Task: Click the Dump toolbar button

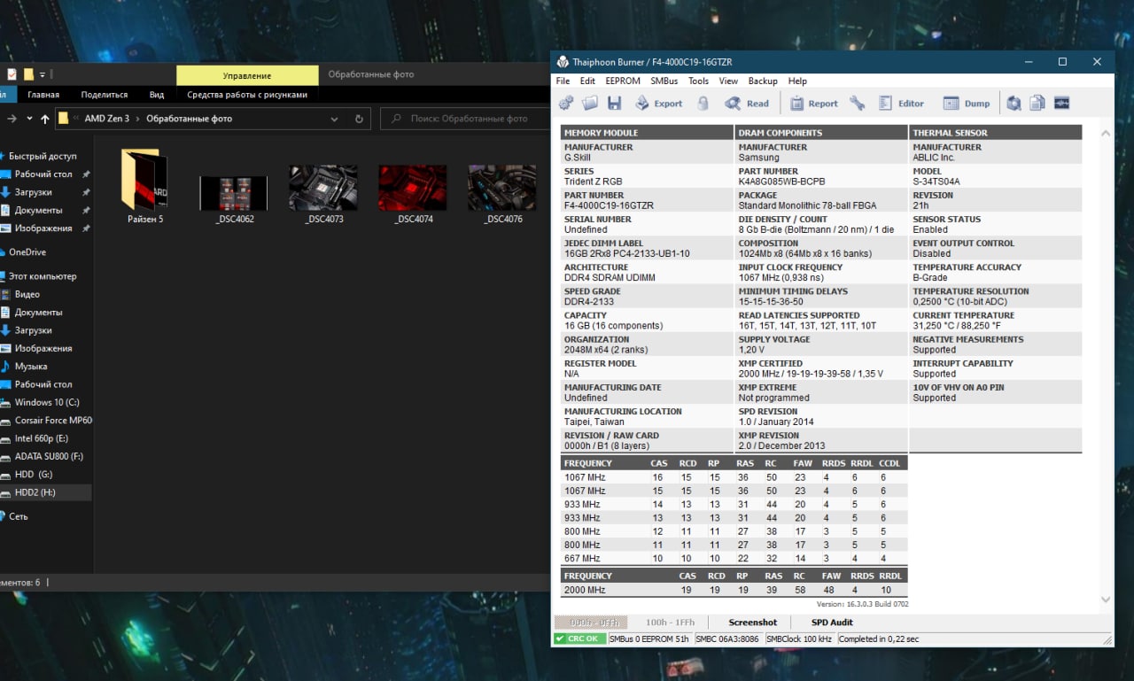Action: tap(967, 104)
